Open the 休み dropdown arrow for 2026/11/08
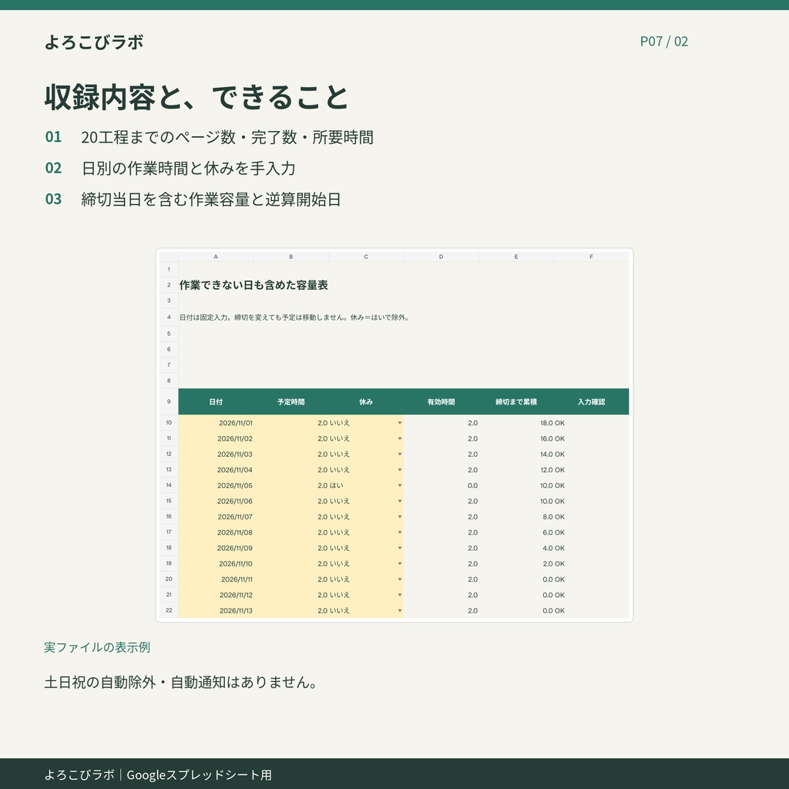Screen dimensions: 789x789 tap(400, 532)
